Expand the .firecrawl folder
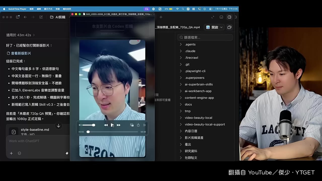 point(181,58)
